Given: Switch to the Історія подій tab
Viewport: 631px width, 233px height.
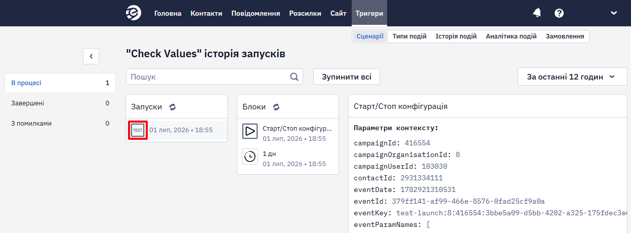Looking at the screenshot, I should tap(456, 36).
